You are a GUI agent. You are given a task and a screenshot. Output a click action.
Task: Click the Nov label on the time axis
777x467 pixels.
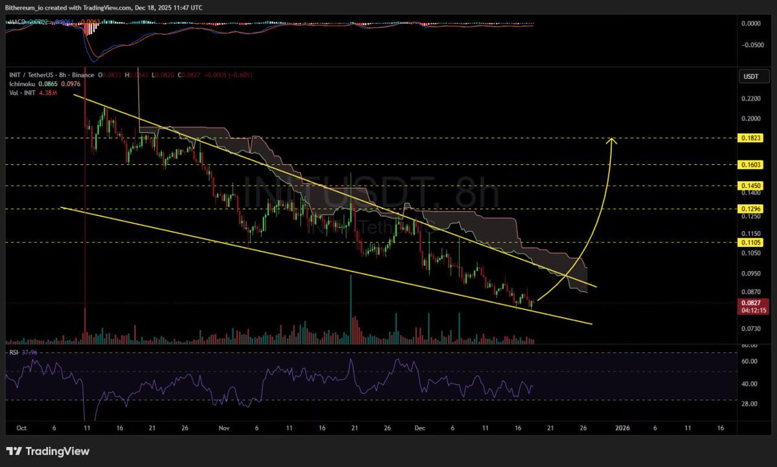tap(225, 428)
